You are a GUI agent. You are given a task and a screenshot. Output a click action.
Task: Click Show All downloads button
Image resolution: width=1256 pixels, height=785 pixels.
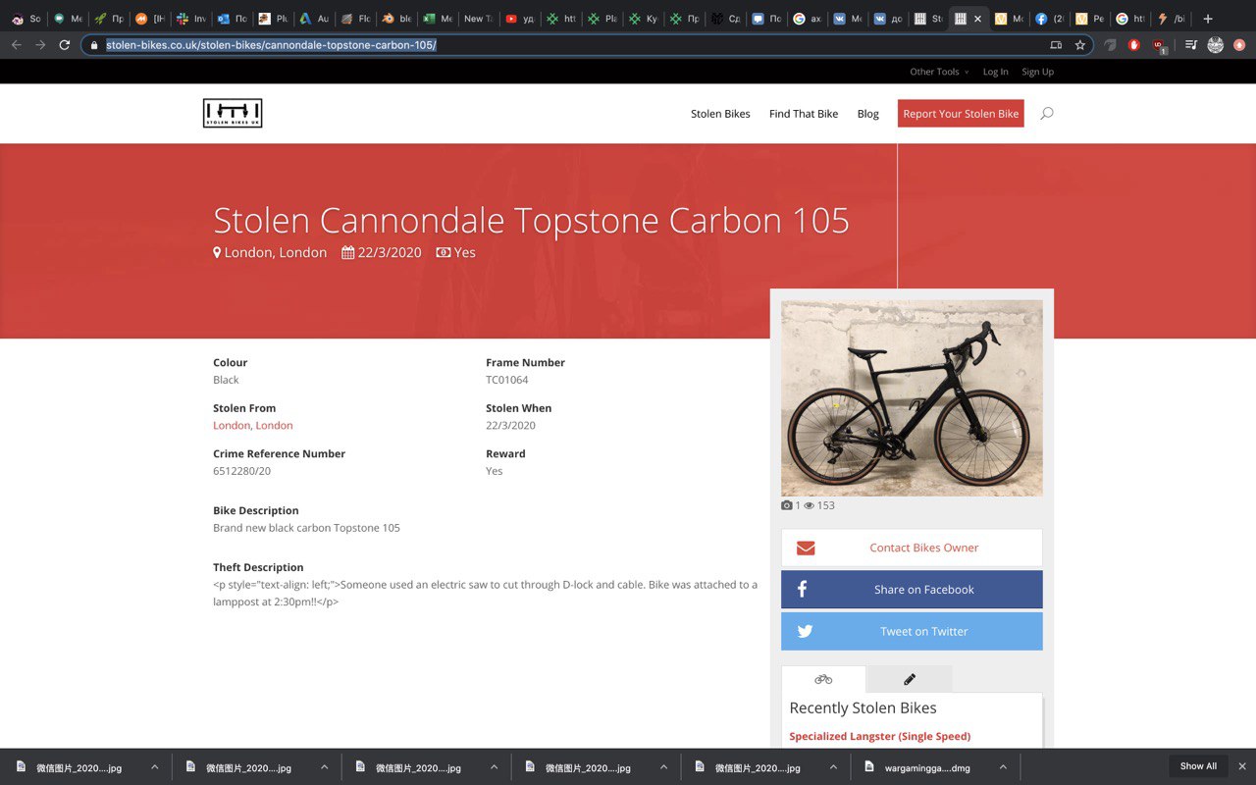(x=1198, y=766)
